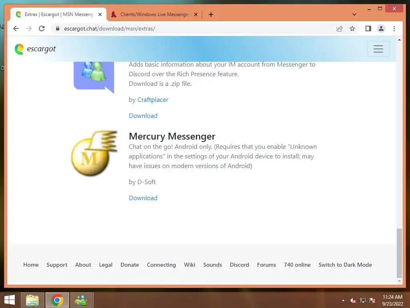The height and width of the screenshot is (308, 410).
Task: Open the Connecting footer link
Action: click(x=161, y=265)
